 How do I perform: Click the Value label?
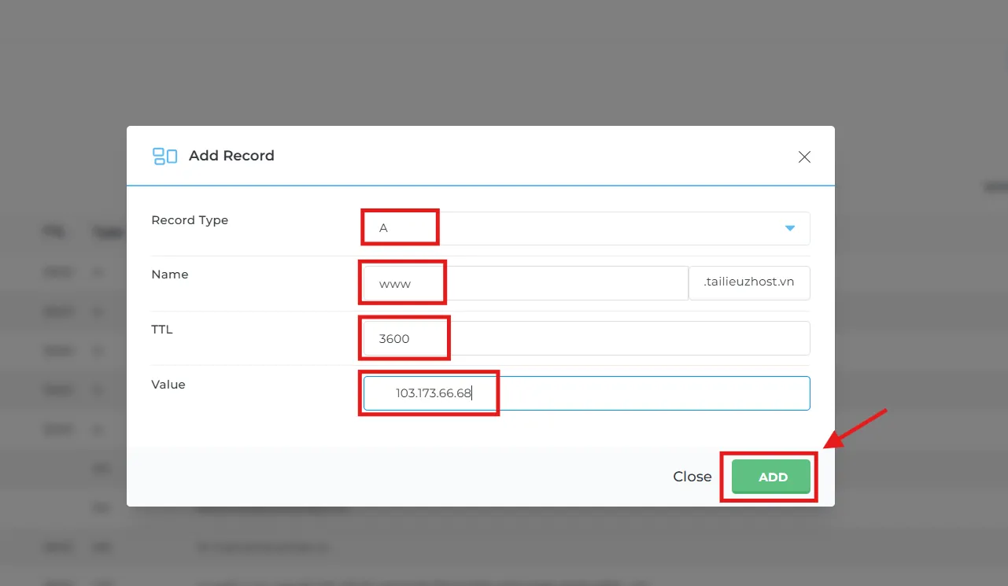pyautogui.click(x=168, y=385)
